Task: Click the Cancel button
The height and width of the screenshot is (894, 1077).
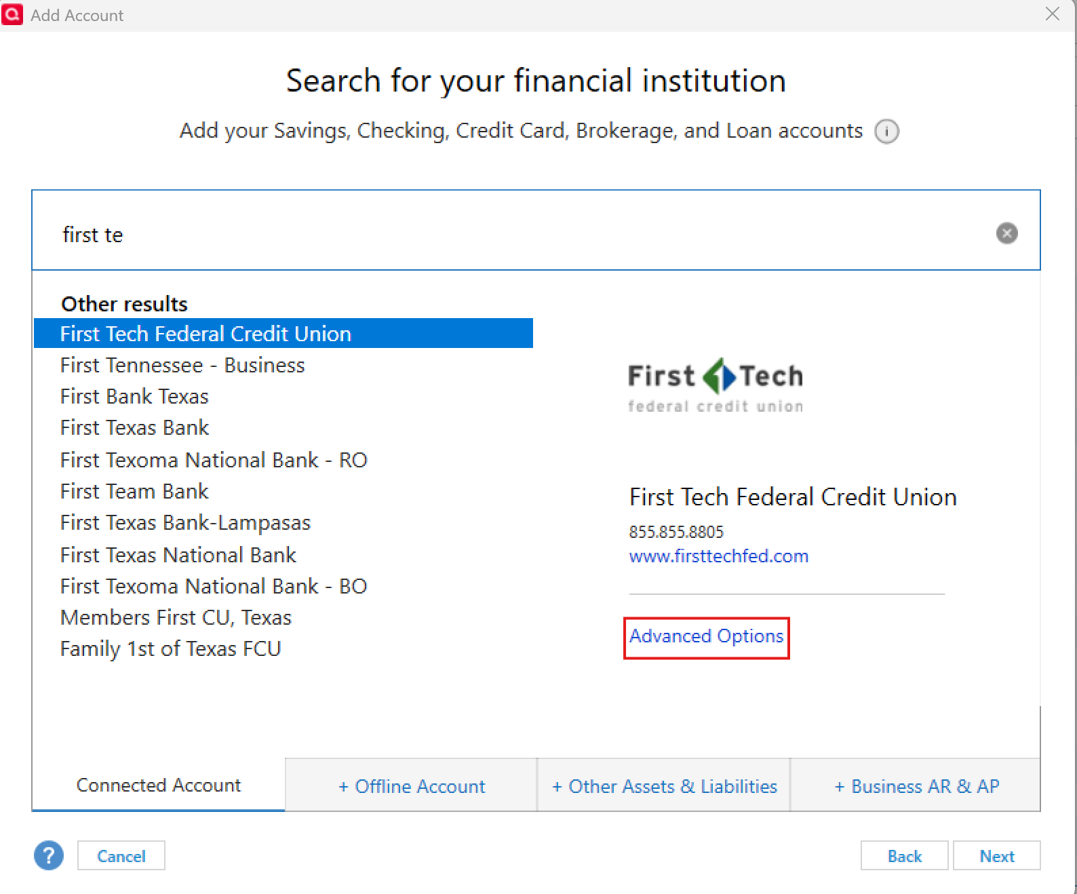Action: point(121,856)
